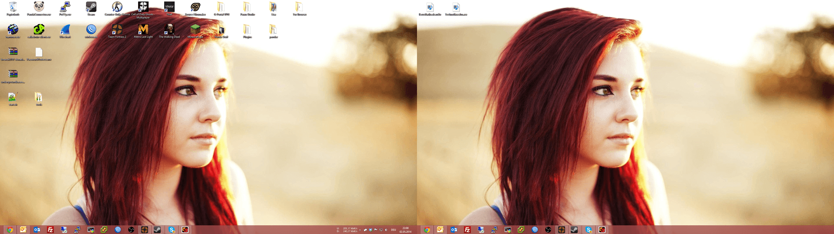Image resolution: width=834 pixels, height=234 pixels.
Task: Select the panda face desktop icon
Action: [x=39, y=7]
